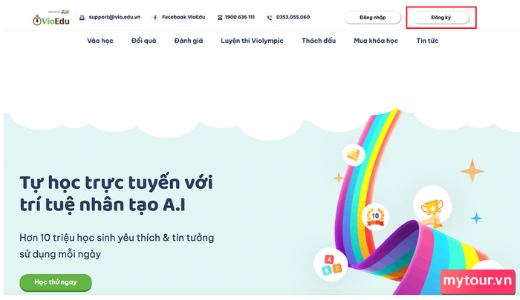Click the support email envelope icon
The width and height of the screenshot is (520, 300).
[x=82, y=17]
